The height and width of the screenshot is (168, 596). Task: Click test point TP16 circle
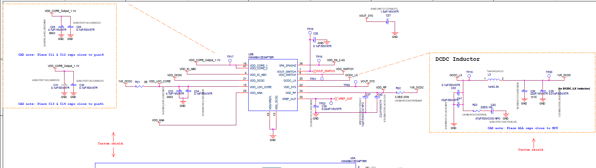[310, 33]
